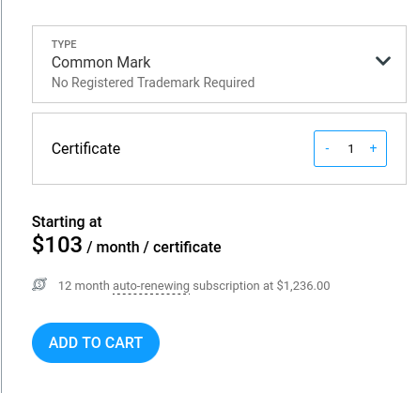Click the Starting at heading text

[x=67, y=221]
